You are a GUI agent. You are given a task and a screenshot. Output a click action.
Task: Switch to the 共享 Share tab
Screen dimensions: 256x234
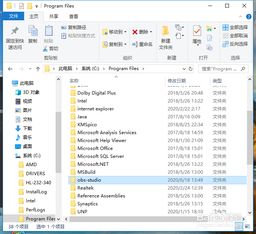pos(54,16)
